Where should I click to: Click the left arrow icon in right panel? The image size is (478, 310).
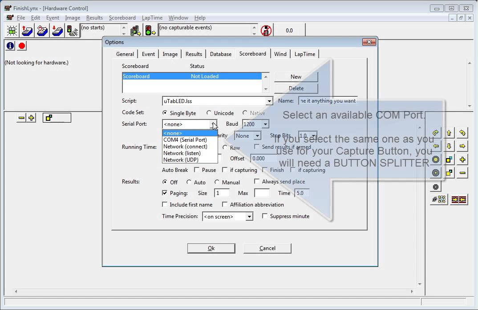436,146
